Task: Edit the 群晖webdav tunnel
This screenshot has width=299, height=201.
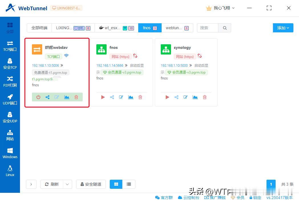Action: (x=57, y=97)
